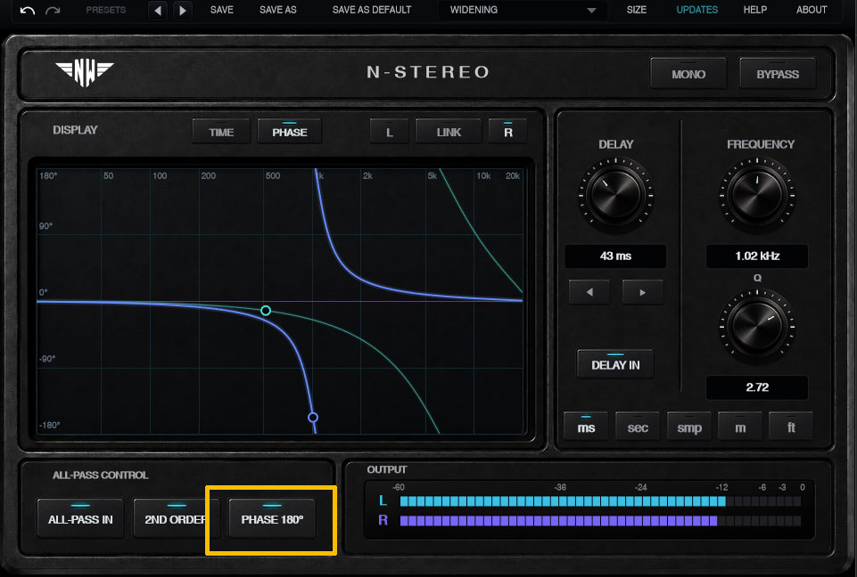Screen dimensions: 857x577
Task: Click the OUTPUT label
Action: (x=387, y=469)
